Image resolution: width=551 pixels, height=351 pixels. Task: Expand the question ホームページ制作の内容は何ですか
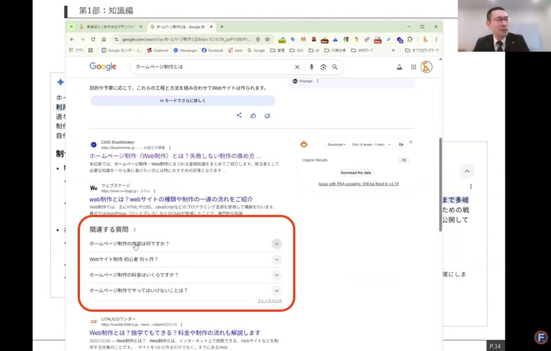277,244
